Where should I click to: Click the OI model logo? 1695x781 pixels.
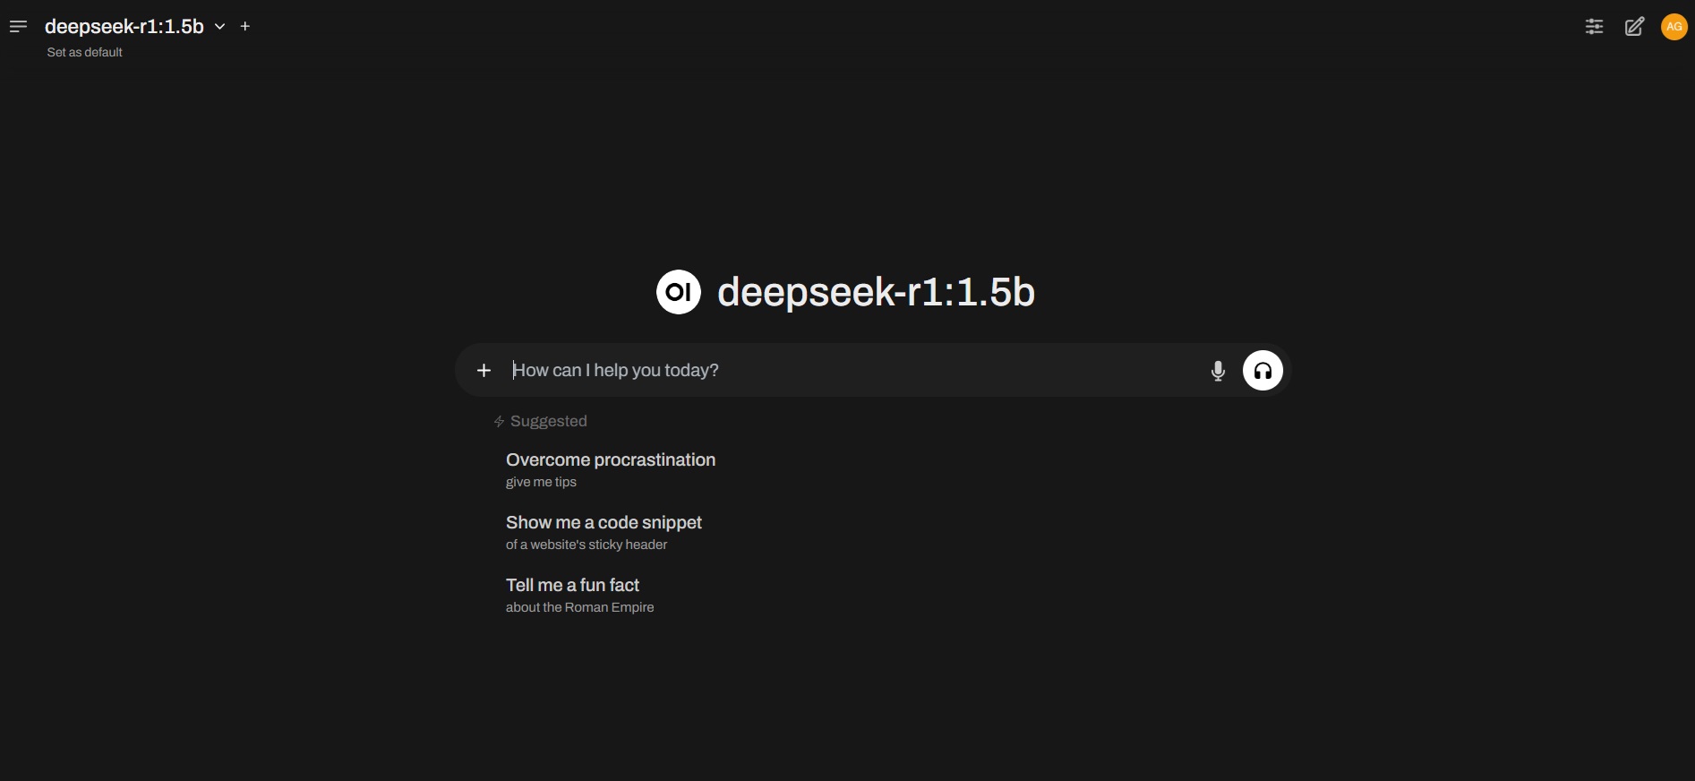tap(678, 292)
